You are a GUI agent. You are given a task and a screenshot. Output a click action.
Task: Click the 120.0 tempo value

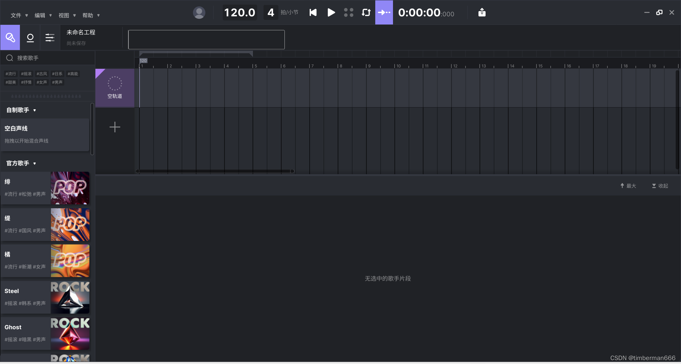tap(240, 13)
